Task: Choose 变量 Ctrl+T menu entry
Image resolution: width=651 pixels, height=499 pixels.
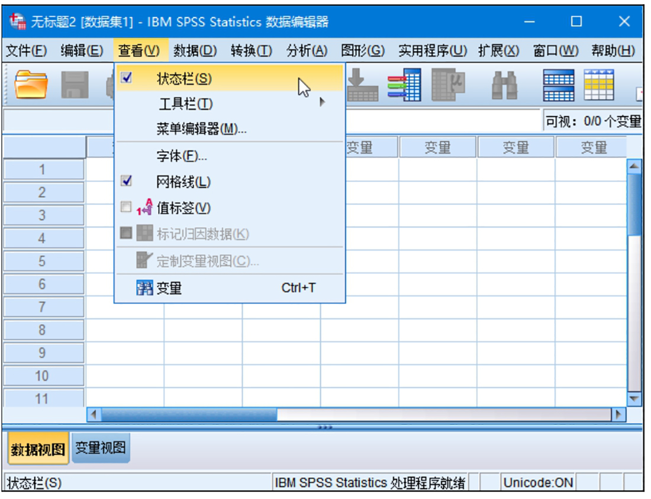Action: (230, 288)
